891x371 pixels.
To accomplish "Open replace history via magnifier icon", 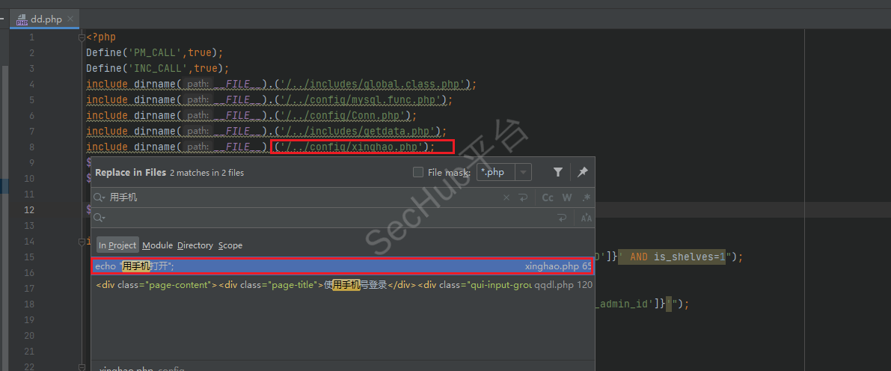I will (99, 218).
